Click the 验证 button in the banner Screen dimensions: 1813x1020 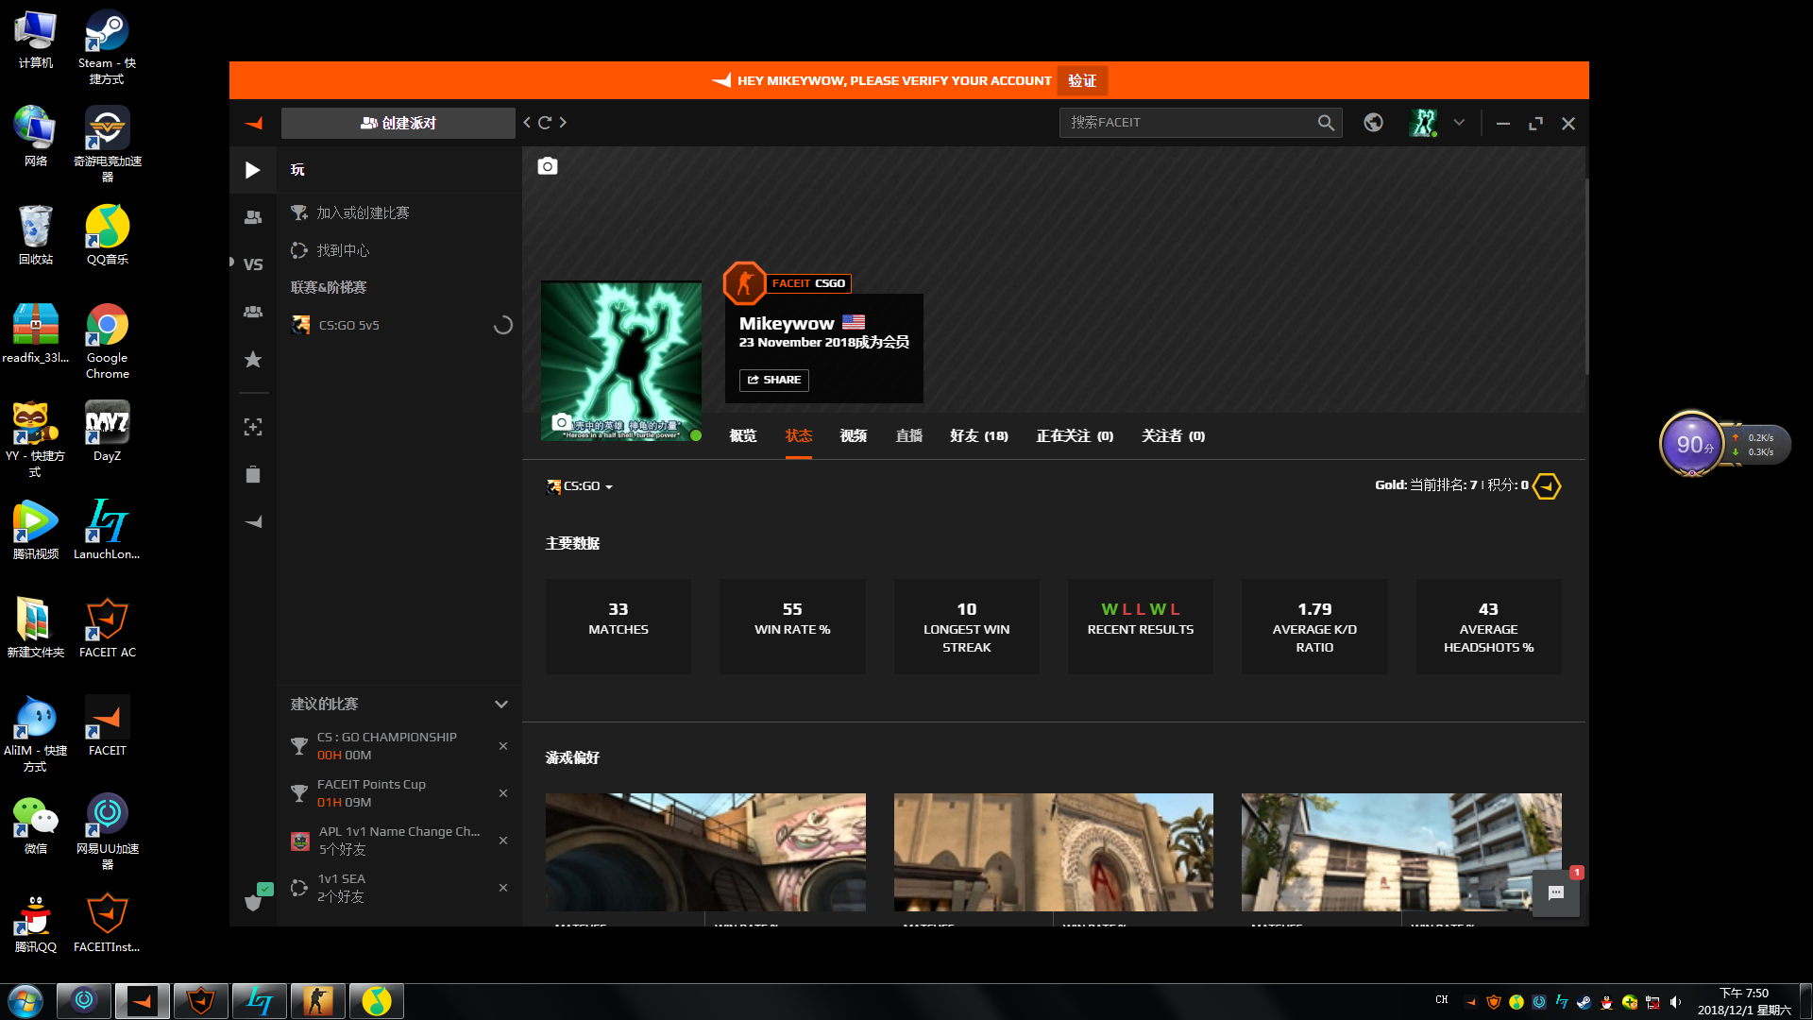tap(1082, 80)
